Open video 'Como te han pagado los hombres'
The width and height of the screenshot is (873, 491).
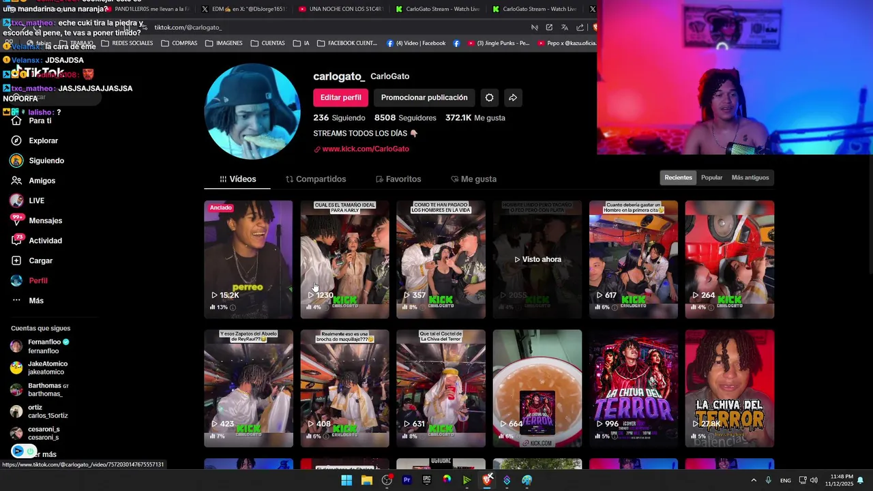(441, 259)
